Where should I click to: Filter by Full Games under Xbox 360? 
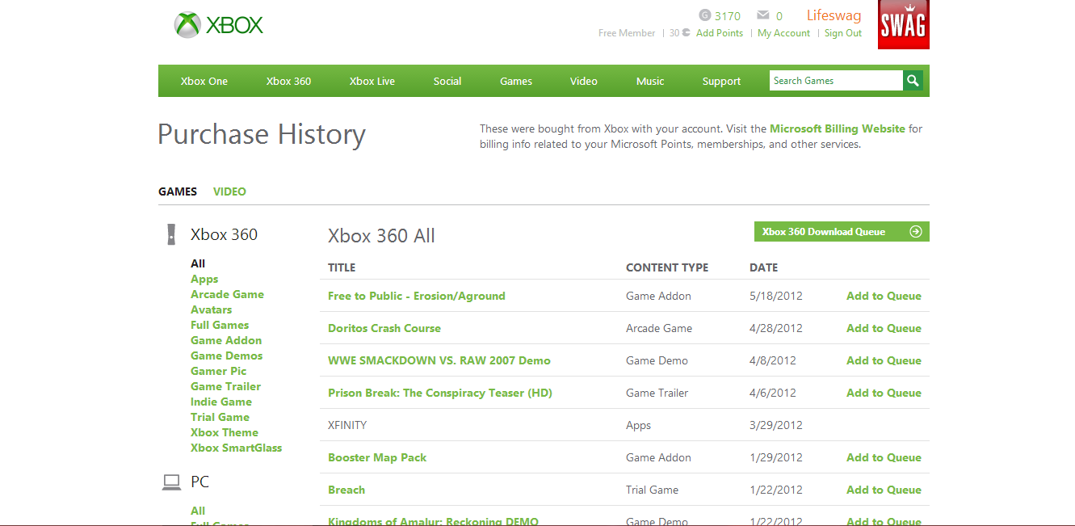click(220, 325)
